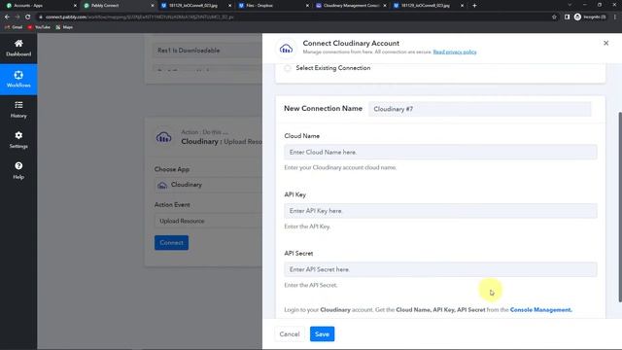The width and height of the screenshot is (622, 350).
Task: Click the browser forward arrow
Action: coord(17,17)
